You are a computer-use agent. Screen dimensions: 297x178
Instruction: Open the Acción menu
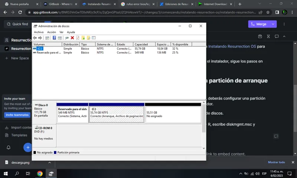(x=52, y=32)
